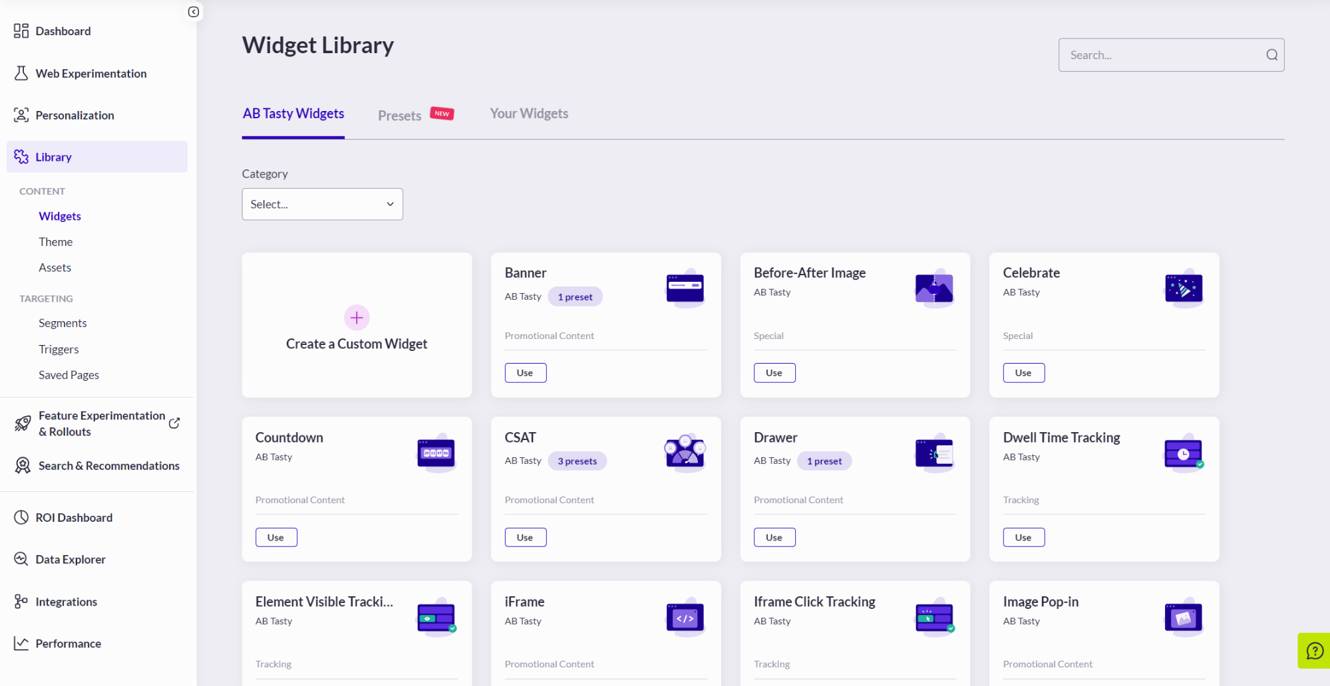Open the Category Select dropdown
This screenshot has width=1330, height=686.
(x=322, y=204)
